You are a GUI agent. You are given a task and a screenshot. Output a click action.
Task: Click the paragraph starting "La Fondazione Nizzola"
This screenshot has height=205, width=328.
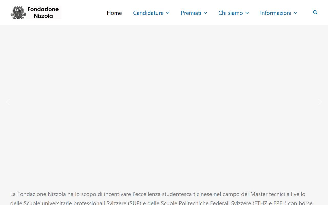pyautogui.click(x=161, y=198)
